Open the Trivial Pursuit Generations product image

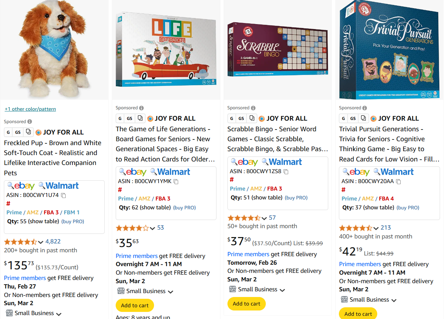click(x=389, y=50)
